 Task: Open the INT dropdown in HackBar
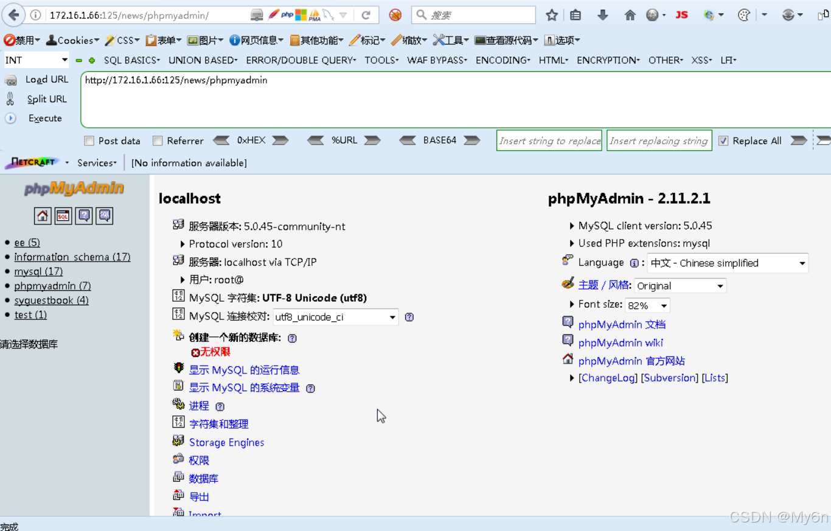point(37,60)
